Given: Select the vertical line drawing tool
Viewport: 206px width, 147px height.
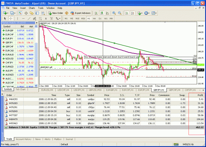Looking at the screenshot, I should pyautogui.click(x=17, y=19).
